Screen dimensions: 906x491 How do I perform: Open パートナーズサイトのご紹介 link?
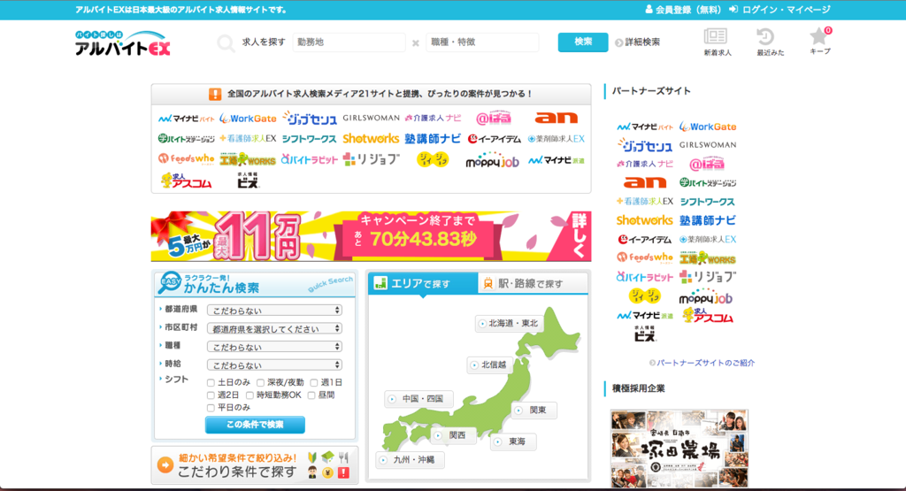[702, 363]
